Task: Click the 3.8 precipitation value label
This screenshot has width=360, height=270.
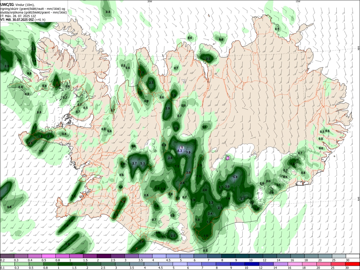Action: (x=188, y=152)
